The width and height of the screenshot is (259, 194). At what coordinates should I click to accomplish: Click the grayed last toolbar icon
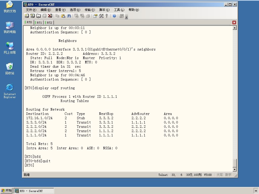coord(122,16)
